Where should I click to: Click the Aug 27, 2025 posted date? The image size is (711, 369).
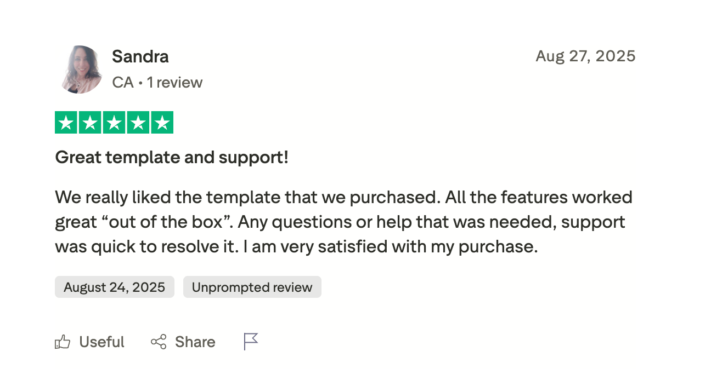585,56
